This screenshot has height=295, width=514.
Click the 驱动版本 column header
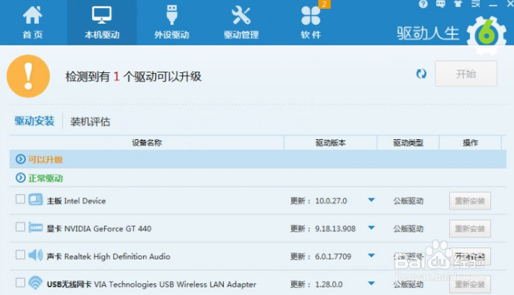pyautogui.click(x=331, y=143)
